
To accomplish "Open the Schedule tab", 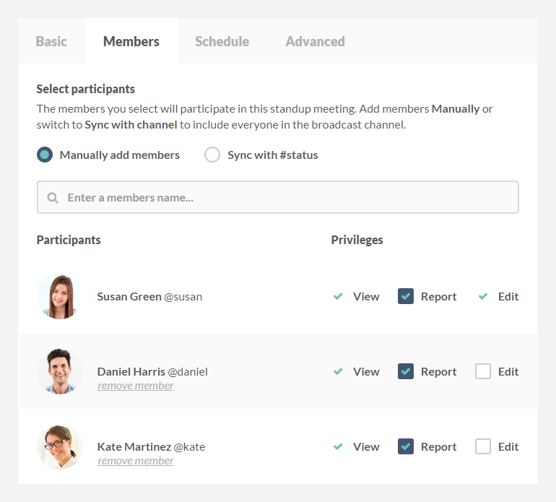I will 222,41.
